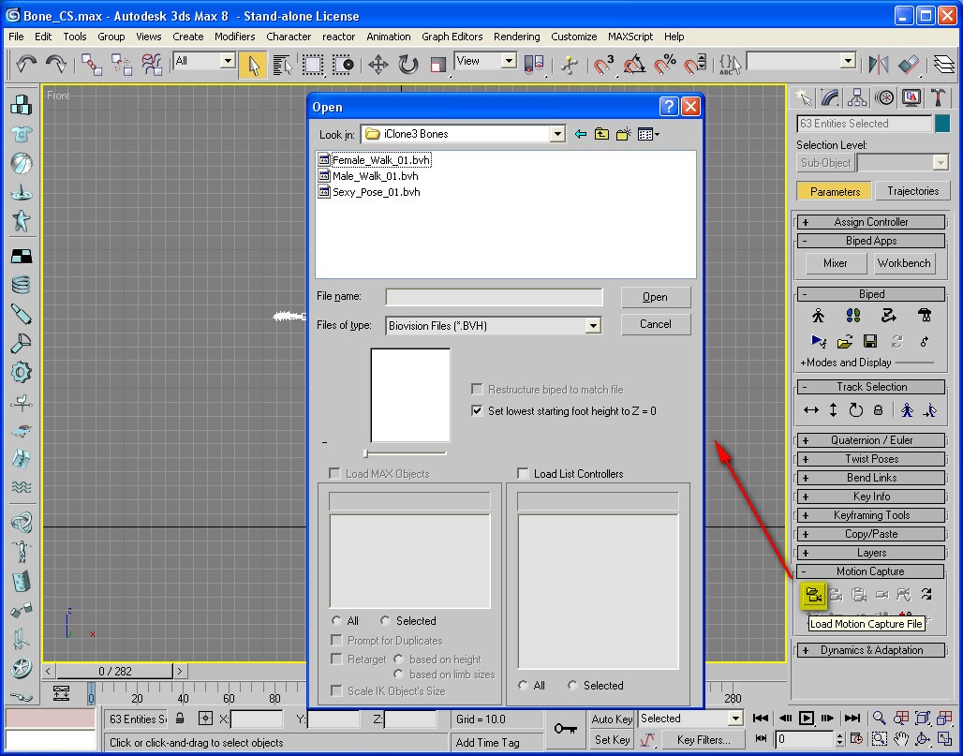Screen dimensions: 963x756
Task: Open the Files of type dropdown
Action: click(593, 325)
